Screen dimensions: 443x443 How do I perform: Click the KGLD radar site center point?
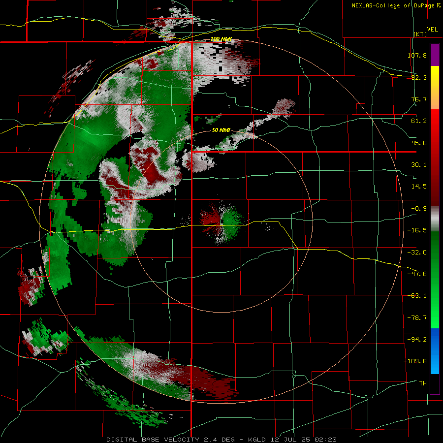click(221, 222)
